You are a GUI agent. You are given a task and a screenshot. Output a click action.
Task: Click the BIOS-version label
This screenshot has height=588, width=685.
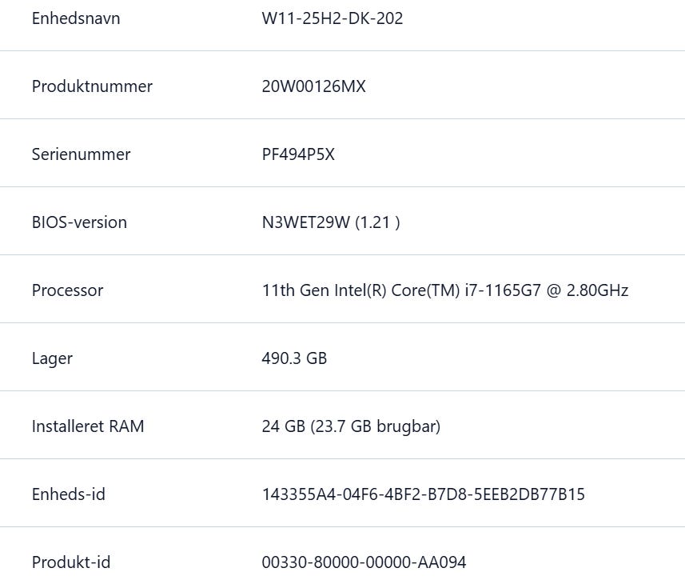(79, 222)
